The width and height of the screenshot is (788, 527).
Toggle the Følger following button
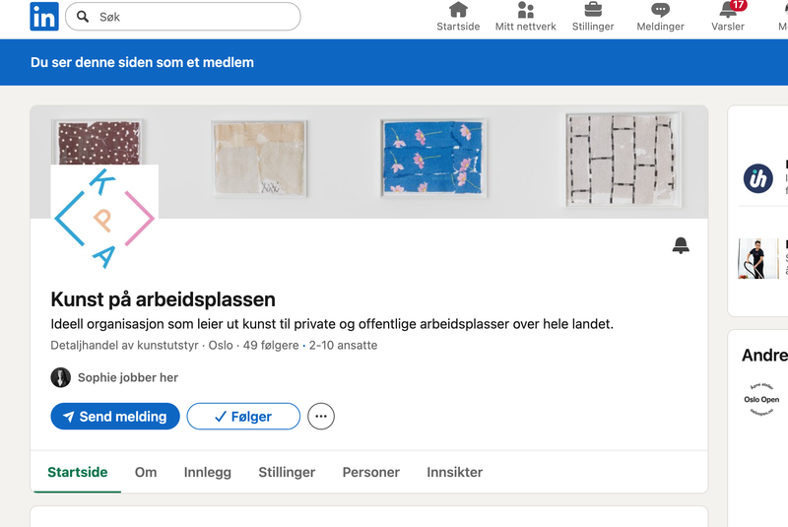243,417
